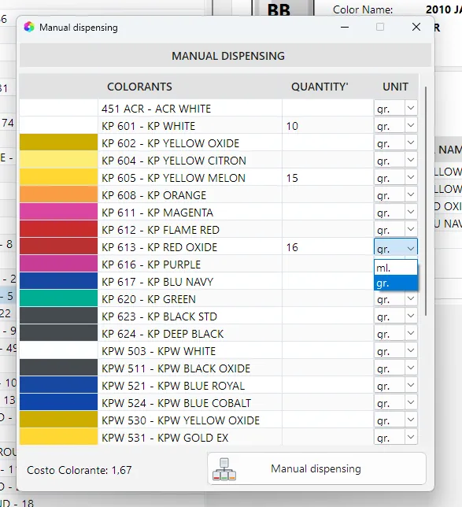The width and height of the screenshot is (462, 507).
Task: Select ml. in the open unit list
Action: pyautogui.click(x=396, y=268)
